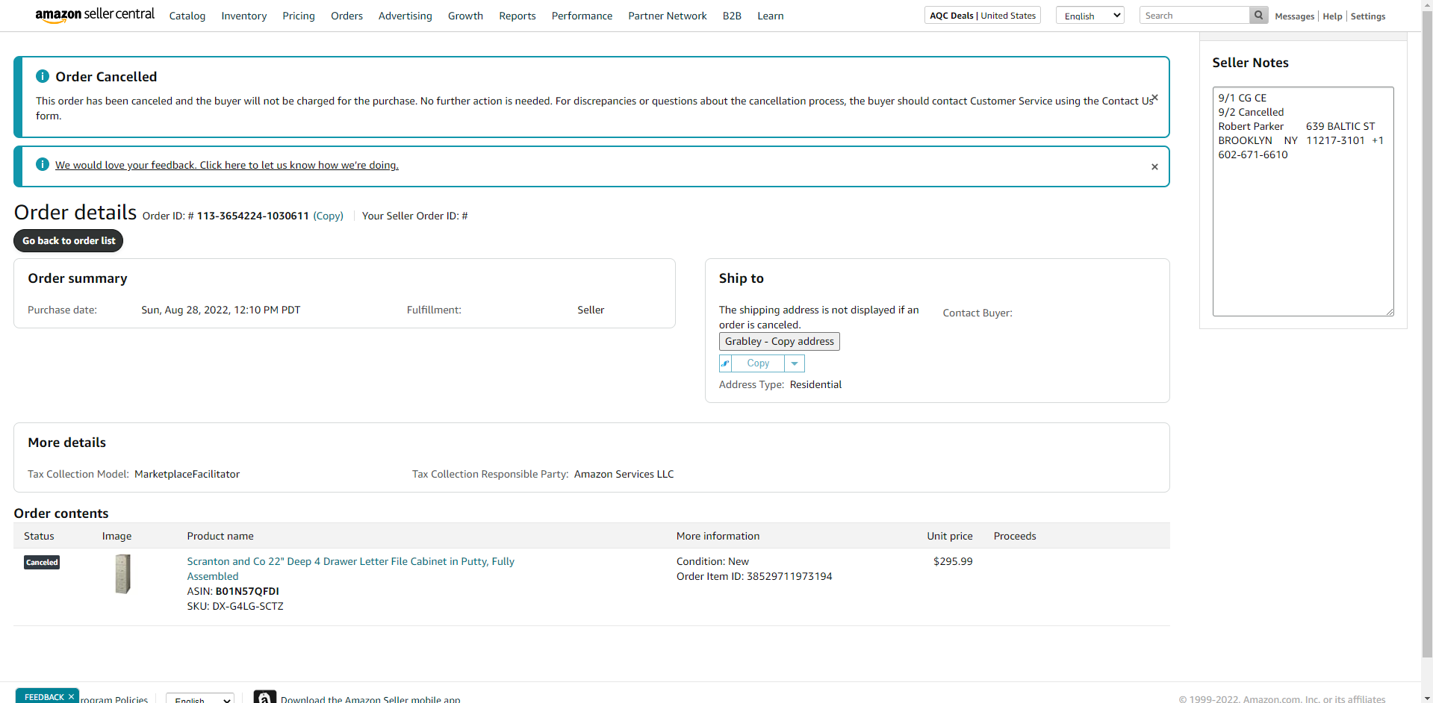This screenshot has width=1433, height=703.
Task: Open the Advertising menu
Action: (405, 16)
